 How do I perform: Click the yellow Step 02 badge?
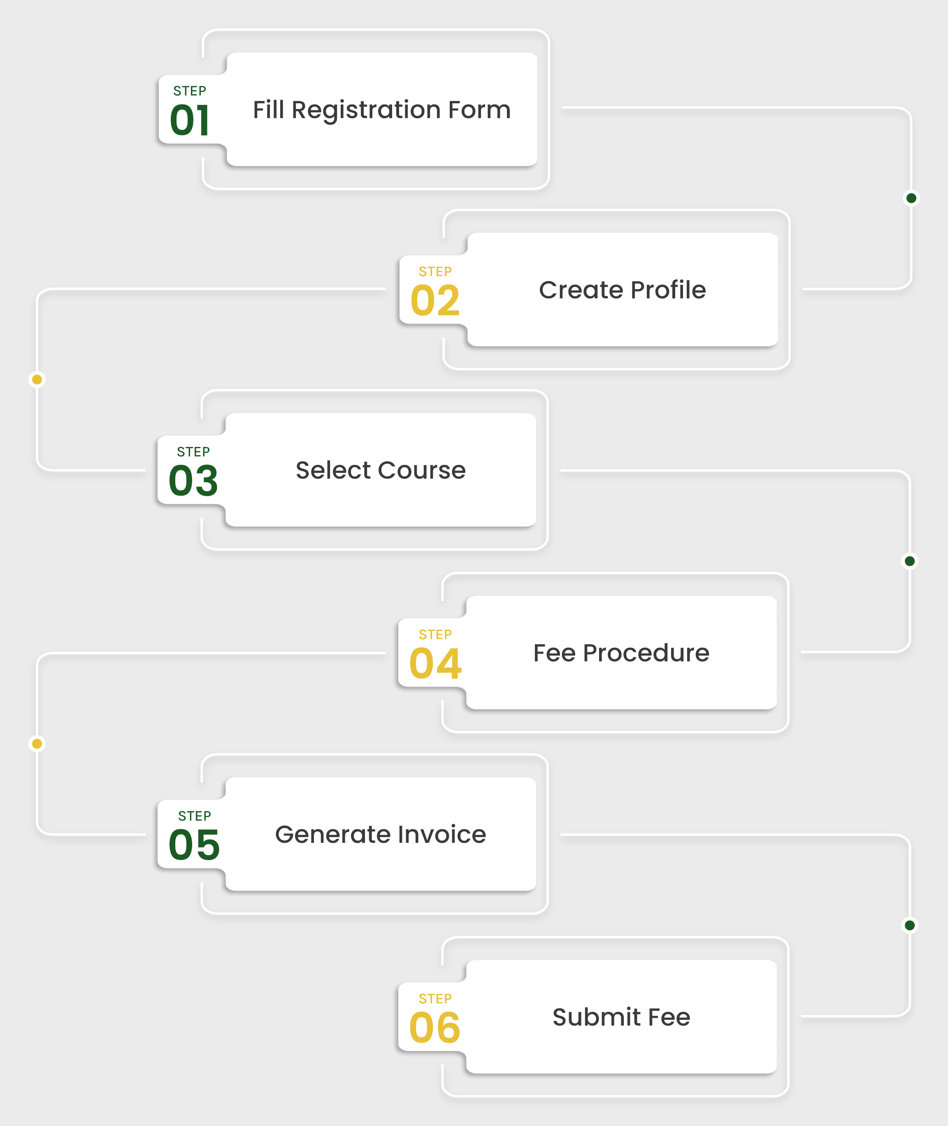(x=434, y=290)
